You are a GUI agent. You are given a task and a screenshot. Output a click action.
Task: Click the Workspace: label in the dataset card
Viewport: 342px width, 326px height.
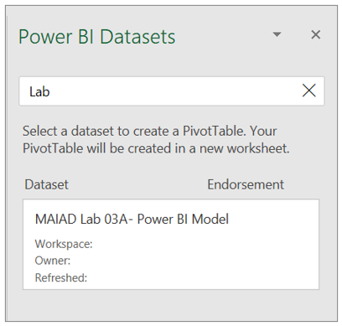point(64,244)
